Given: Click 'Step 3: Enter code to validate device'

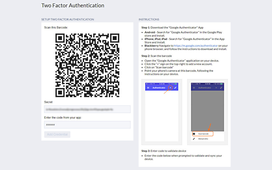Looking at the screenshot, I should pyautogui.click(x=164, y=151).
